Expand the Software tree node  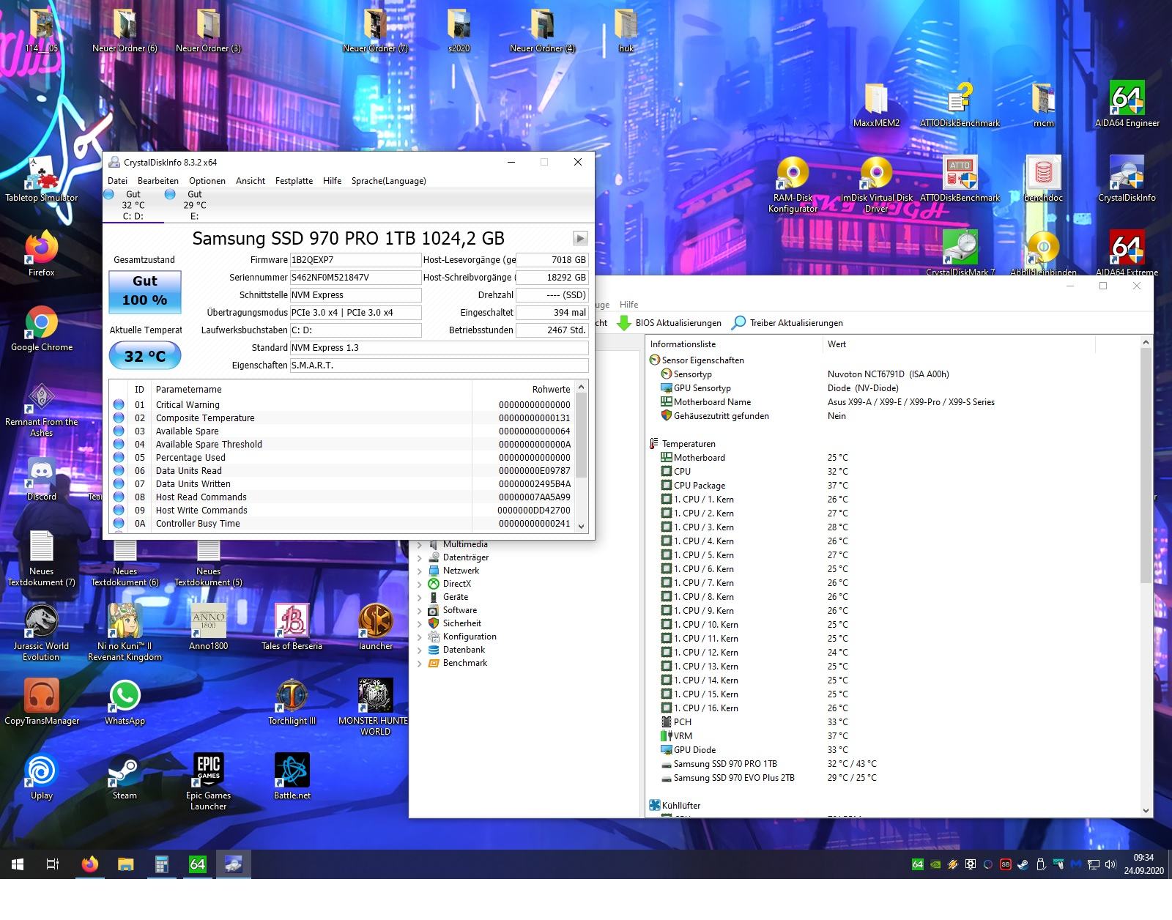(420, 610)
